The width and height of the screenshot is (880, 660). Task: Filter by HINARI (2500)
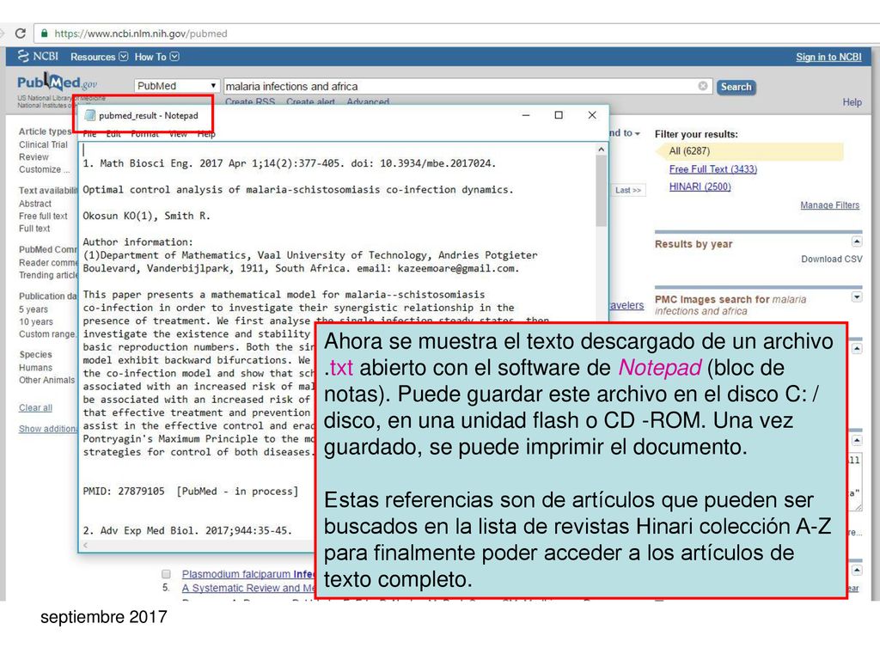point(700,186)
